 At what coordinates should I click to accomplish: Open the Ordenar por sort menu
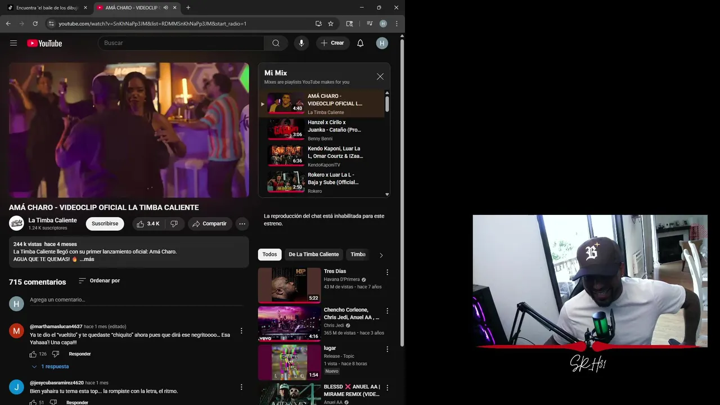pyautogui.click(x=99, y=281)
